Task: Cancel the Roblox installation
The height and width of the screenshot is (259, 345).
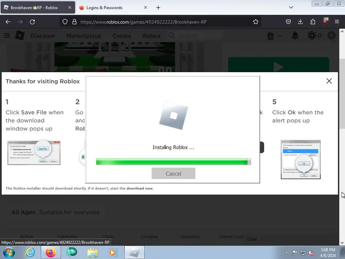Action: 174,173
